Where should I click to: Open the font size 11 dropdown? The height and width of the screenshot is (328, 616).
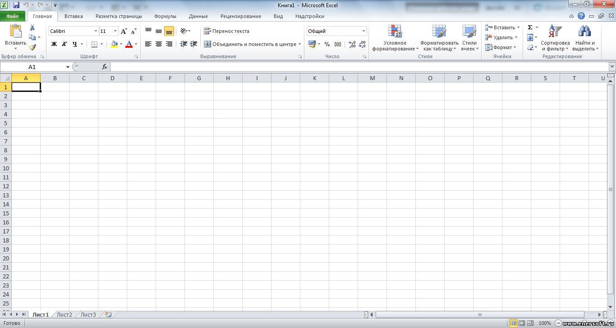click(115, 31)
